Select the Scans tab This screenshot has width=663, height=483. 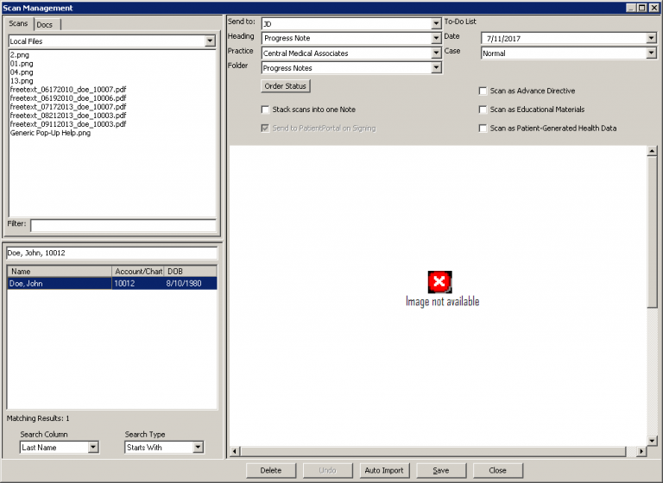19,24
